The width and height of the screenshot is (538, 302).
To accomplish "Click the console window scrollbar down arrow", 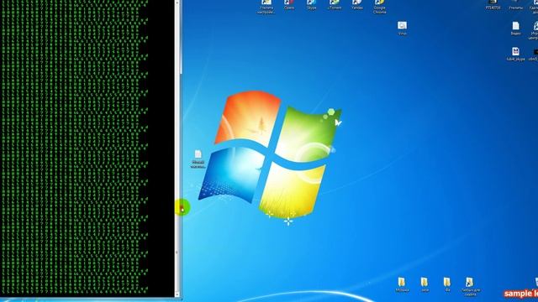I will 177,294.
